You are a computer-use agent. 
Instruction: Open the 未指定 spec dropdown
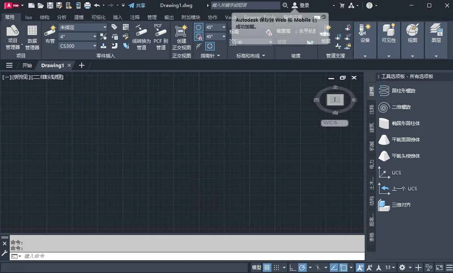[82, 28]
